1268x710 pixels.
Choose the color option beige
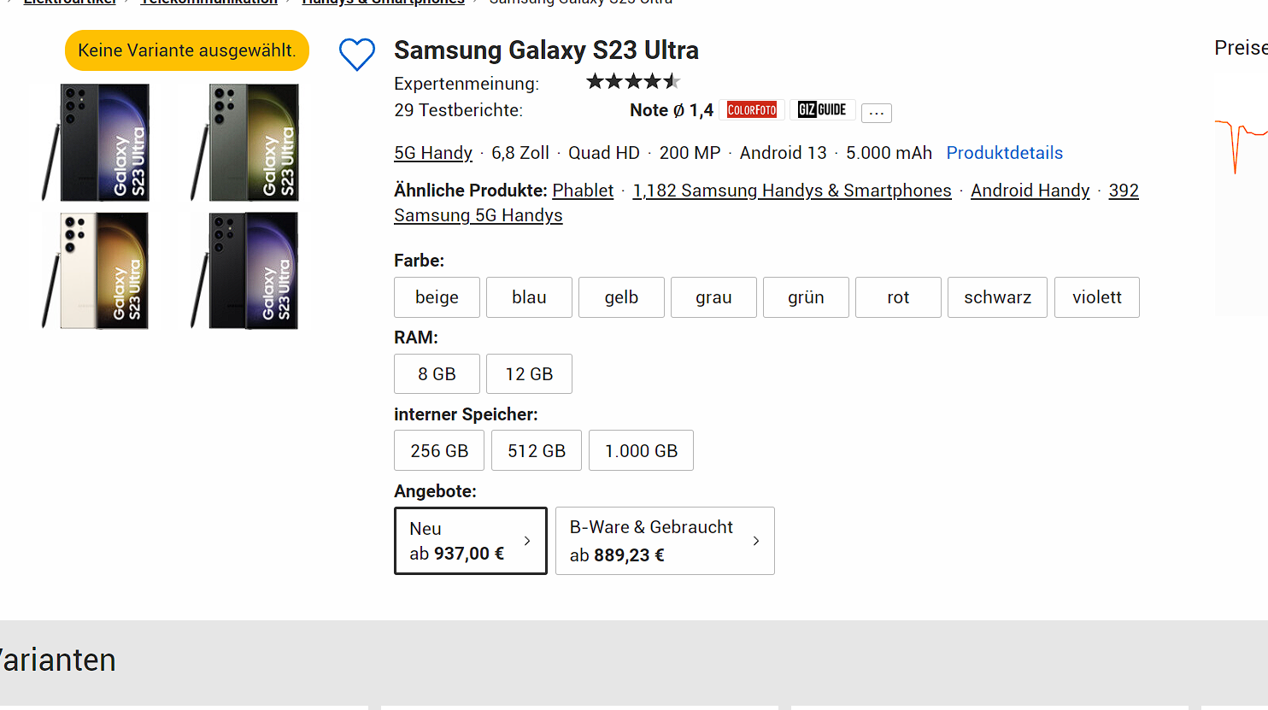point(437,297)
